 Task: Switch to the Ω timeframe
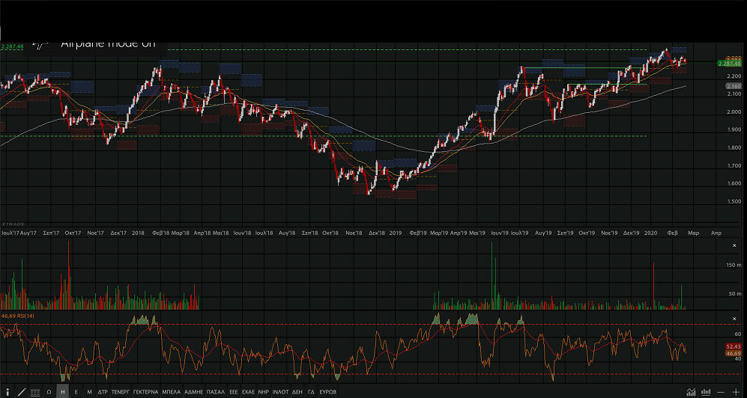[49, 392]
